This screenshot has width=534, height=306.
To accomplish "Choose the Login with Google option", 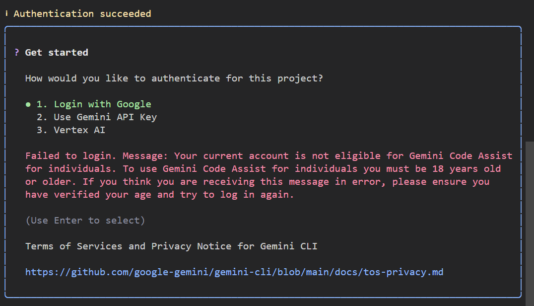I will (94, 104).
